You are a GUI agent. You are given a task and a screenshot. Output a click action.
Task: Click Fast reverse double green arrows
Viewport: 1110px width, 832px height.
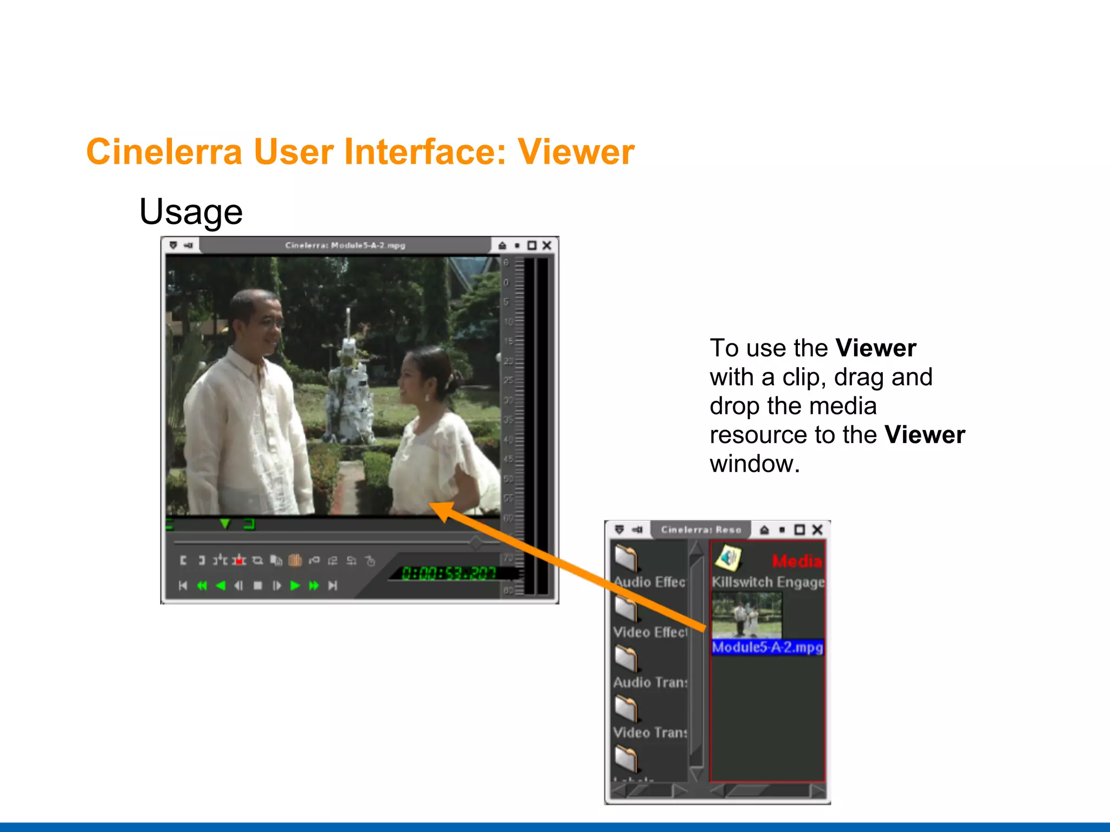tap(202, 586)
